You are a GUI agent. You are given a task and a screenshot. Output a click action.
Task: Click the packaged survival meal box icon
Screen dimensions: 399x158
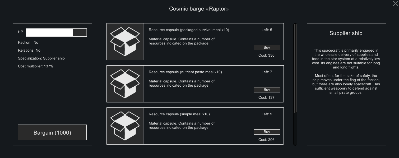(125, 42)
